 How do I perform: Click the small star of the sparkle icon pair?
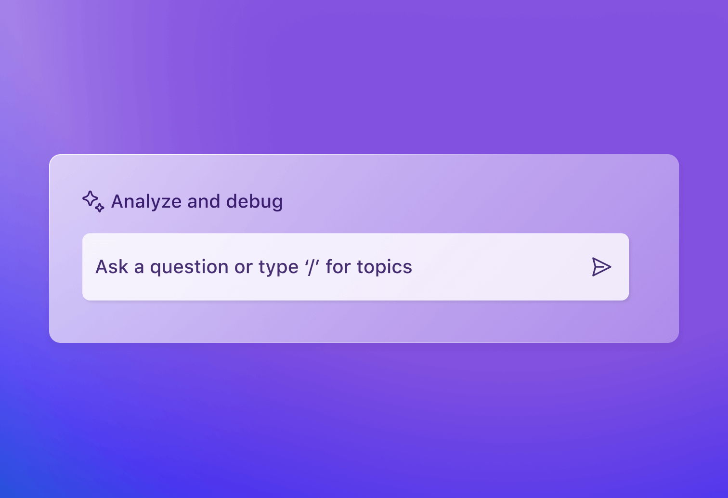pyautogui.click(x=99, y=208)
